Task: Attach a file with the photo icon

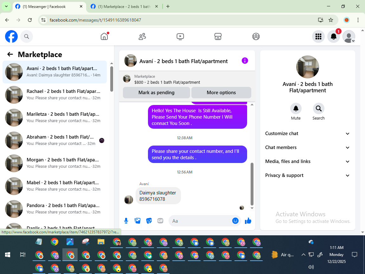Action: (x=138, y=221)
